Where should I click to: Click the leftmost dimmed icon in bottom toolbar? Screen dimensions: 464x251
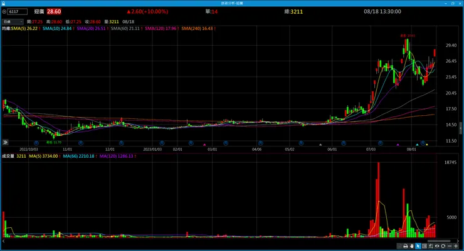pyautogui.click(x=399, y=246)
